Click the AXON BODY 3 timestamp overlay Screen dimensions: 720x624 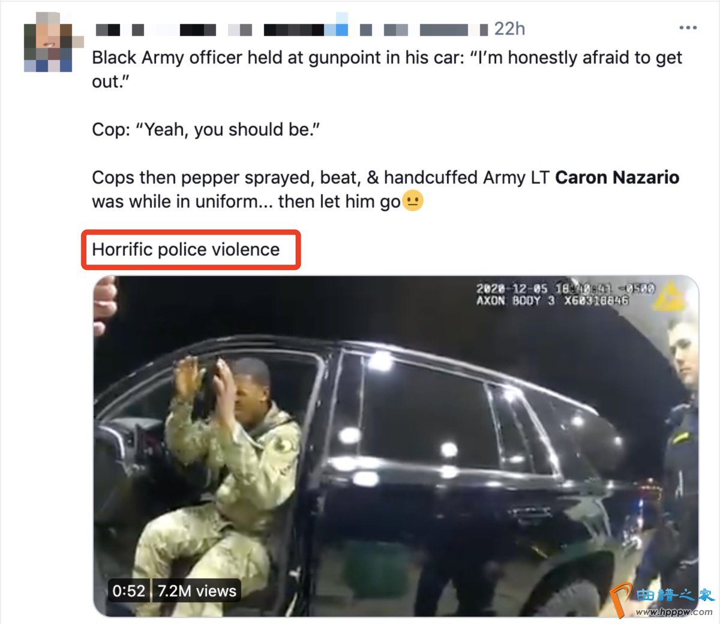pos(565,295)
